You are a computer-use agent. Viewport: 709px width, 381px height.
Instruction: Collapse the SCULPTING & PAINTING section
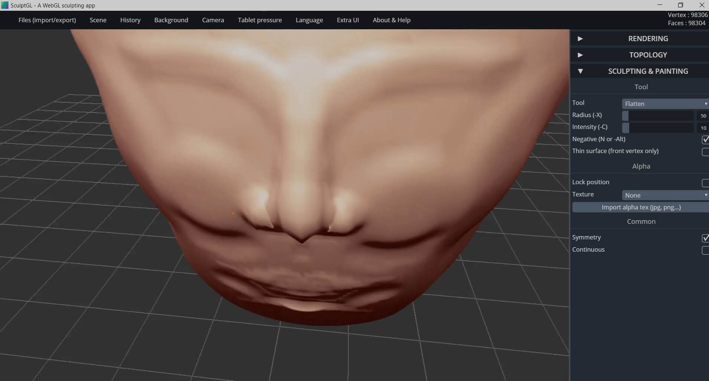(x=580, y=71)
